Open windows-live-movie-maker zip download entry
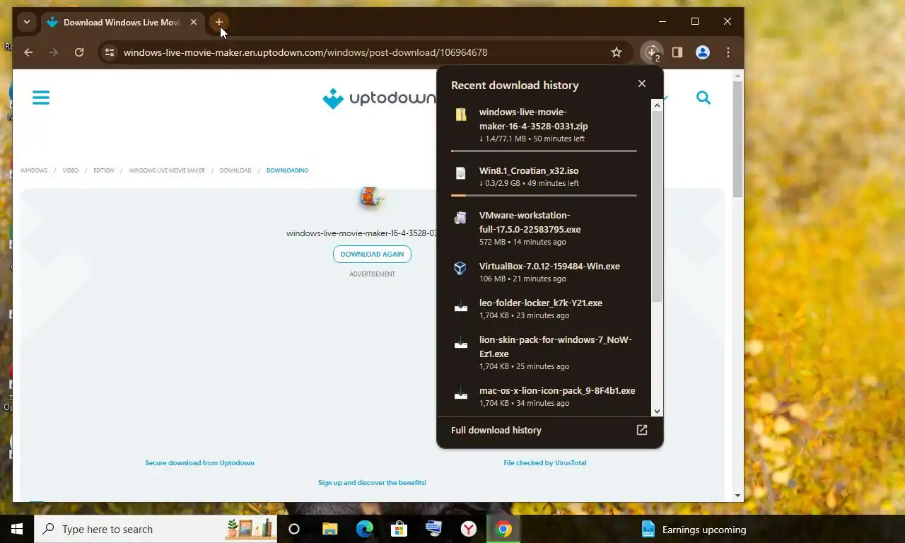 point(544,125)
